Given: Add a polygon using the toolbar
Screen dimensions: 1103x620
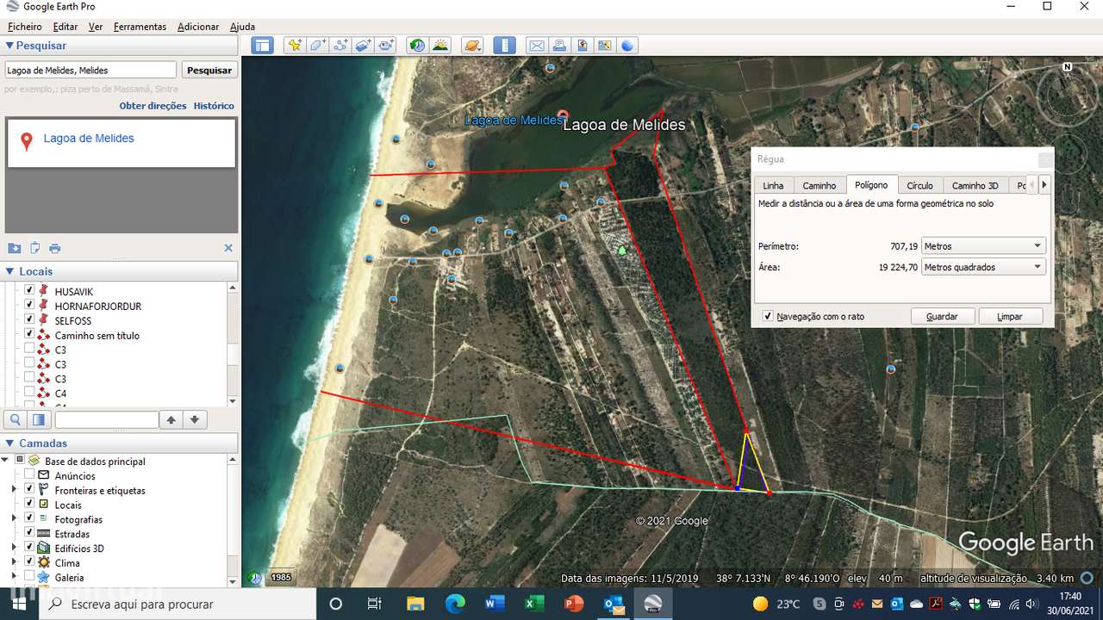Looking at the screenshot, I should tap(318, 45).
